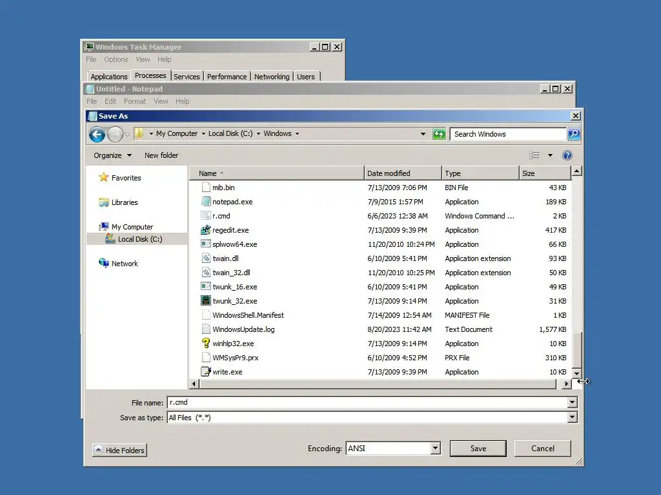This screenshot has height=495, width=661.
Task: Open the view options dropdown arrow
Action: 550,155
